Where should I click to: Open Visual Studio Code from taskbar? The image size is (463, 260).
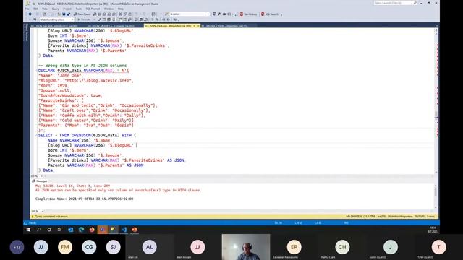click(x=124, y=230)
